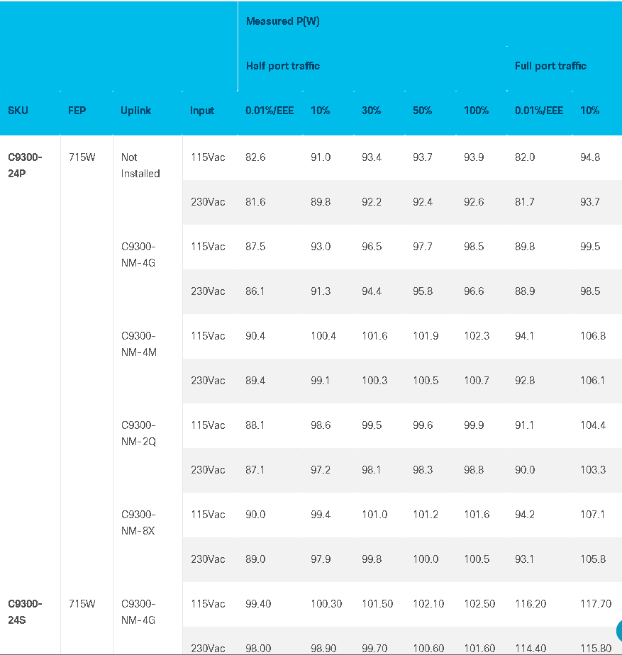Click the cell reading "81.6"

(255, 202)
